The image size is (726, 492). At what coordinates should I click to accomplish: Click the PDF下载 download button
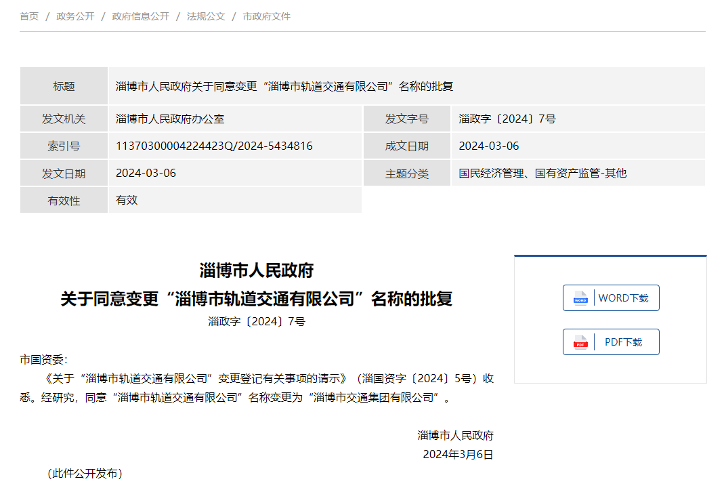click(x=611, y=342)
